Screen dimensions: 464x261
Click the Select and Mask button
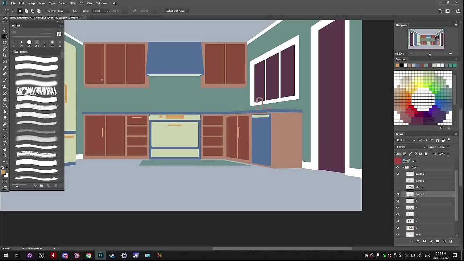pos(176,11)
